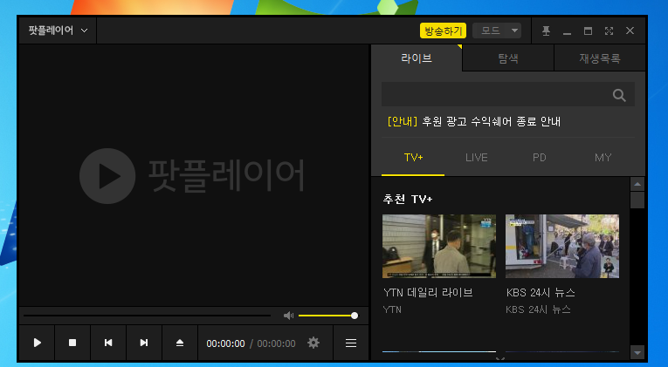Skip to the previous track

click(x=108, y=343)
